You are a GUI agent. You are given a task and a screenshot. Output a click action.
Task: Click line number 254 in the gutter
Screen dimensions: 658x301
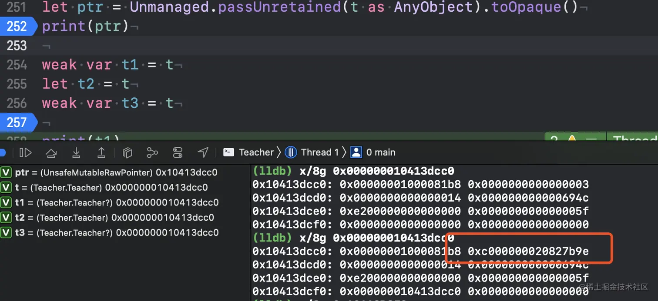tap(17, 65)
